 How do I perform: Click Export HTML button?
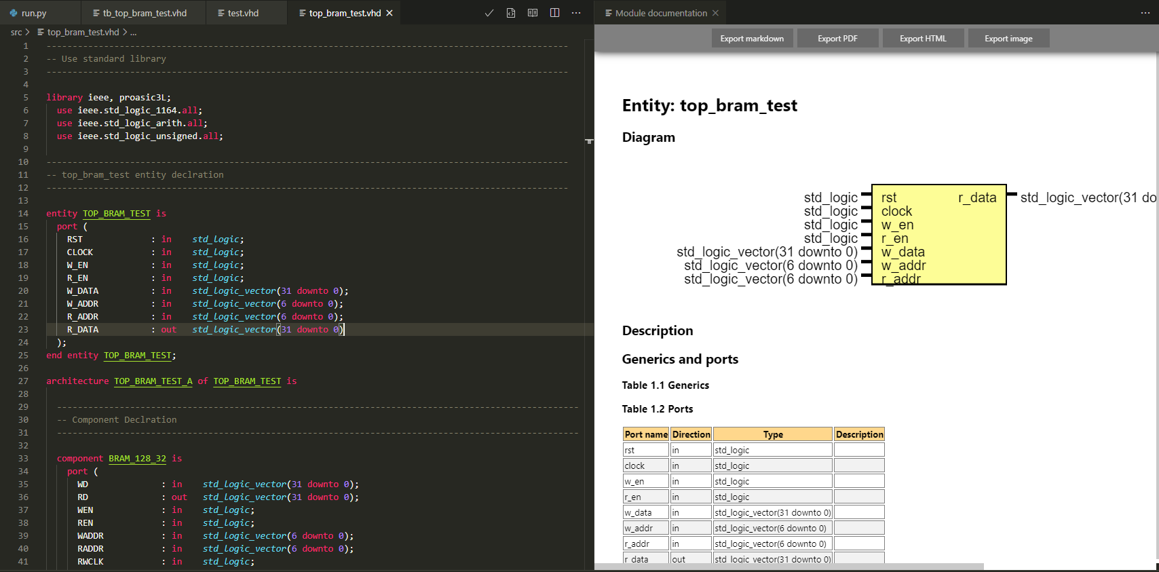point(923,39)
